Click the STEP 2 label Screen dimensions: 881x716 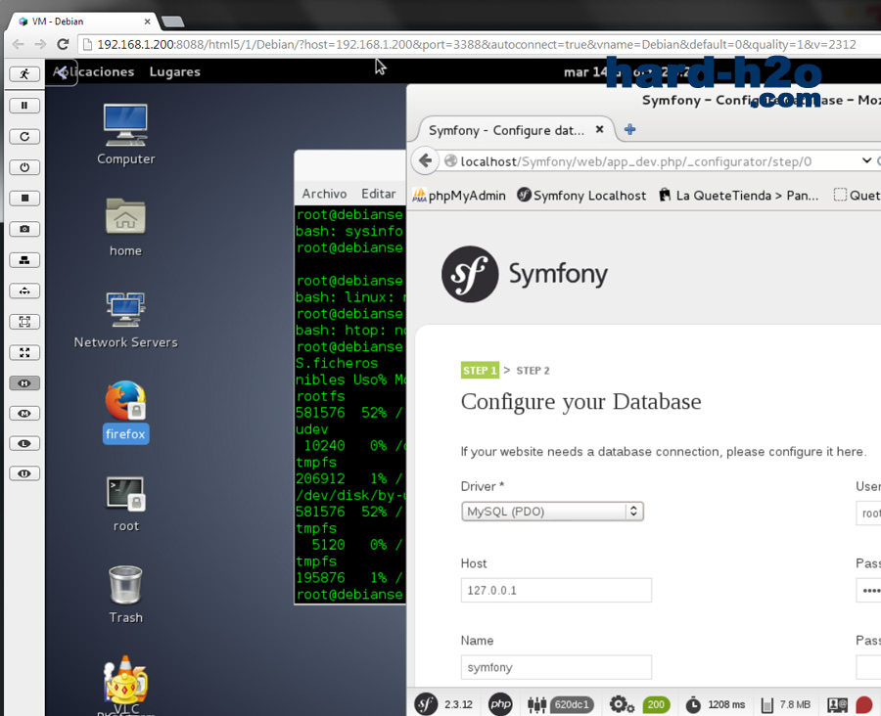[533, 371]
